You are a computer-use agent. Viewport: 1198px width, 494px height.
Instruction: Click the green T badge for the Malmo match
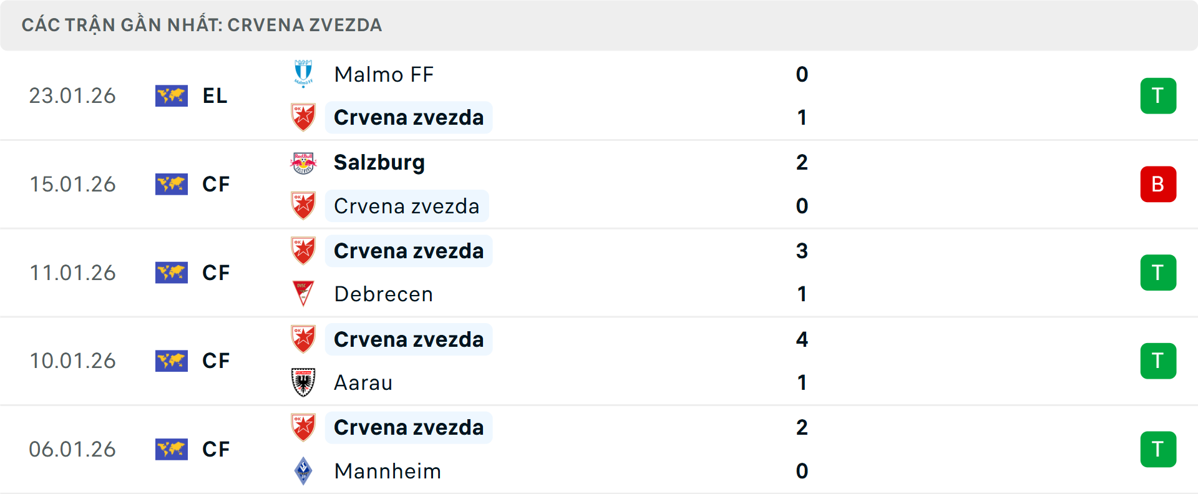pyautogui.click(x=1158, y=95)
